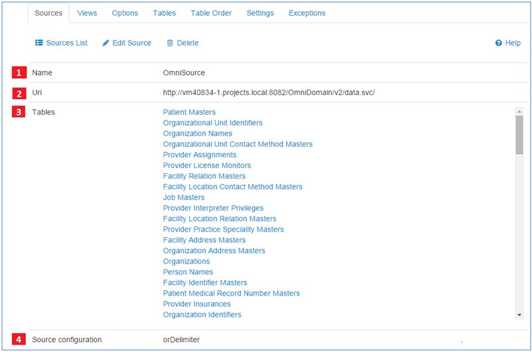Image resolution: width=532 pixels, height=352 pixels.
Task: Open Organizational Unit Identifiers table
Action: pyautogui.click(x=212, y=123)
